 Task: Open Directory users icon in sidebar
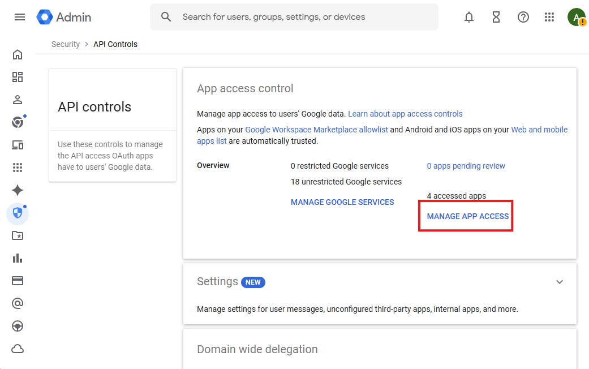point(18,100)
